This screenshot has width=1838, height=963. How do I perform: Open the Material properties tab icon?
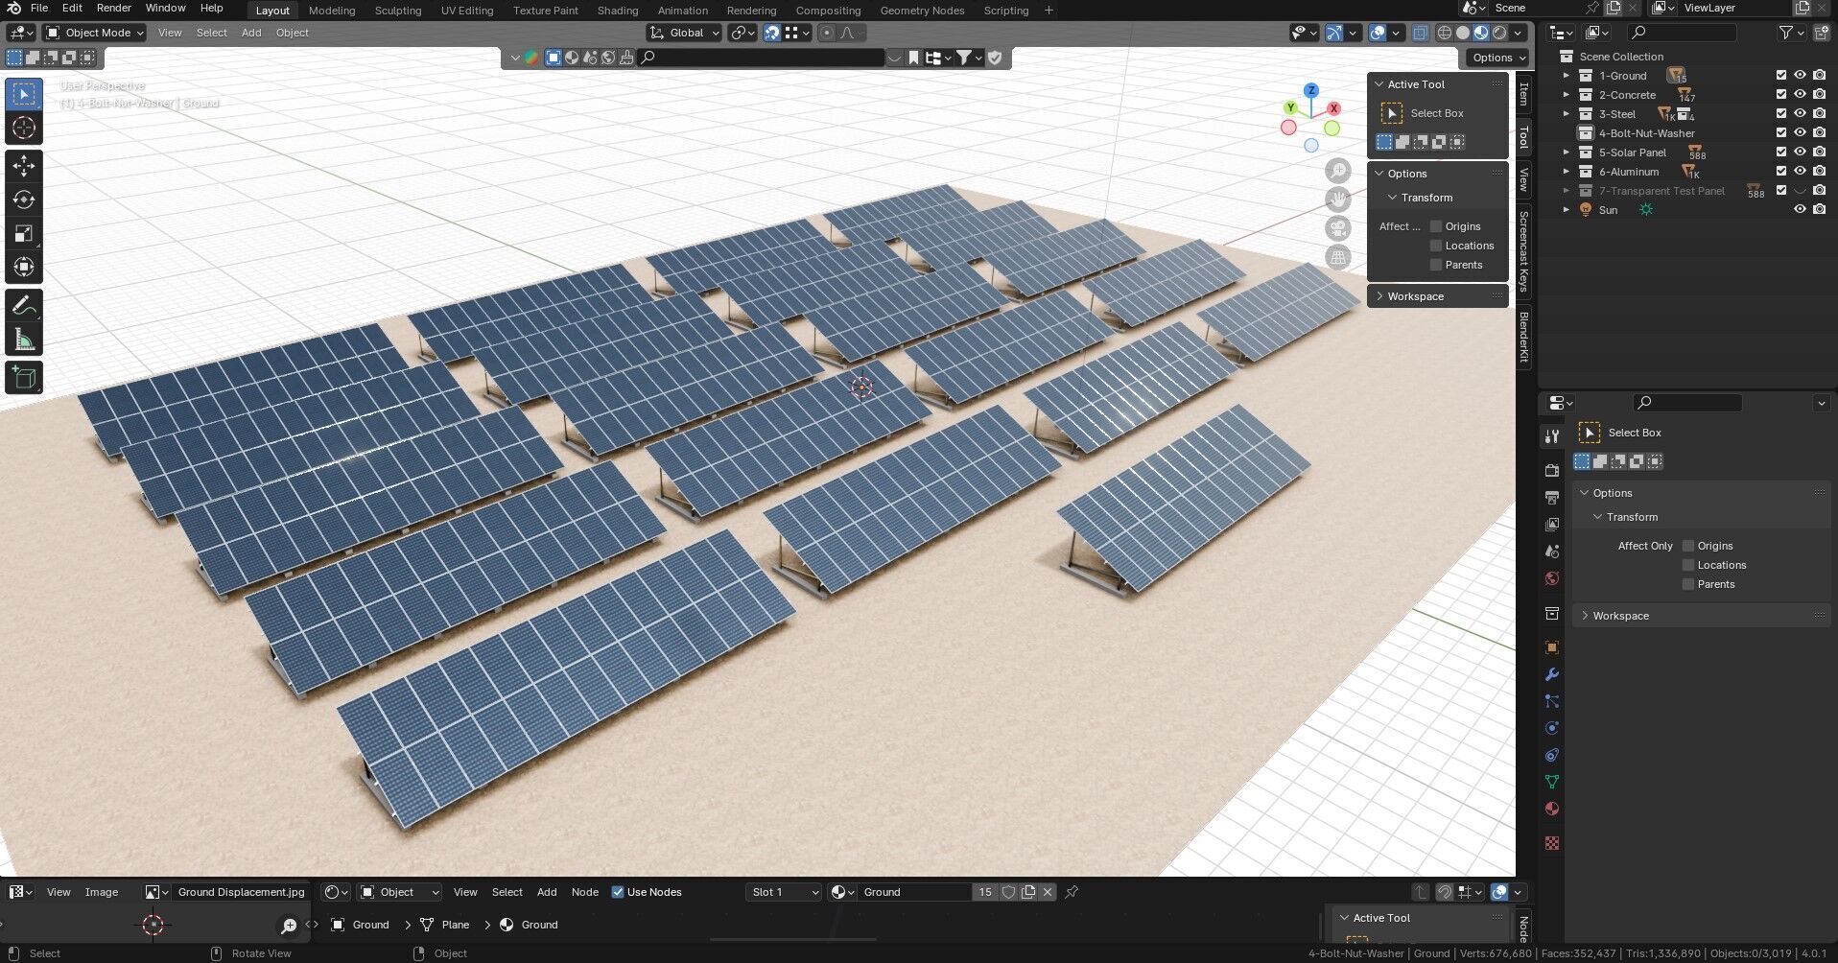tap(1552, 809)
